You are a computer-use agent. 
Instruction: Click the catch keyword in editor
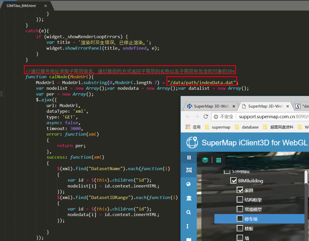(32, 31)
